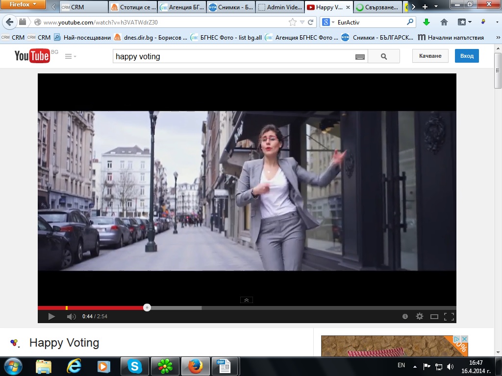Open the Firefox menu dropdown
502x376 pixels.
[23, 5]
